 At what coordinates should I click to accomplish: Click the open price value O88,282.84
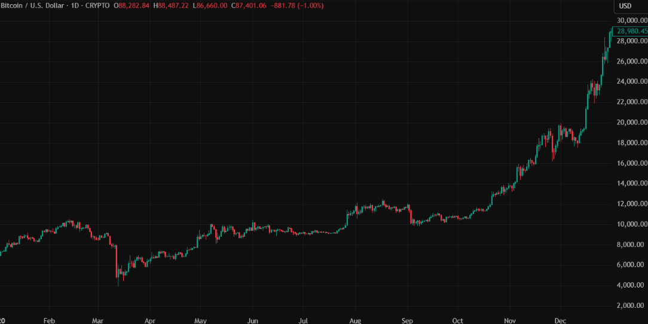(132, 6)
